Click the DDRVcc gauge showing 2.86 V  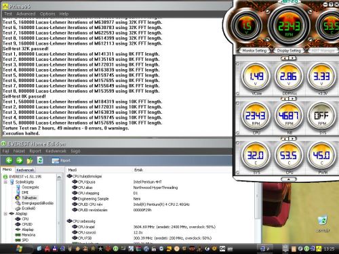289,77
